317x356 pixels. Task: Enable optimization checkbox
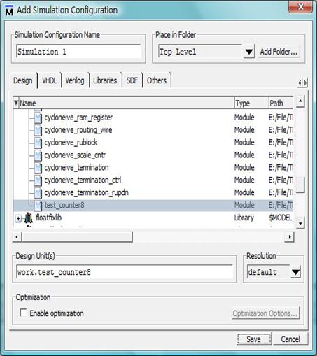[23, 313]
